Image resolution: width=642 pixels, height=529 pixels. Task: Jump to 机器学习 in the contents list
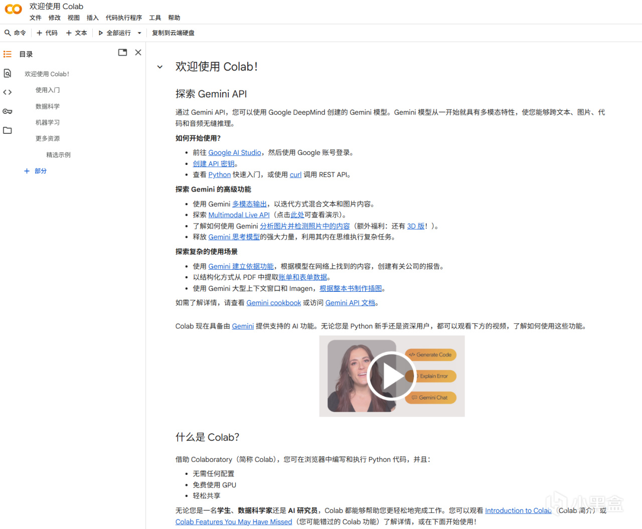tap(48, 122)
